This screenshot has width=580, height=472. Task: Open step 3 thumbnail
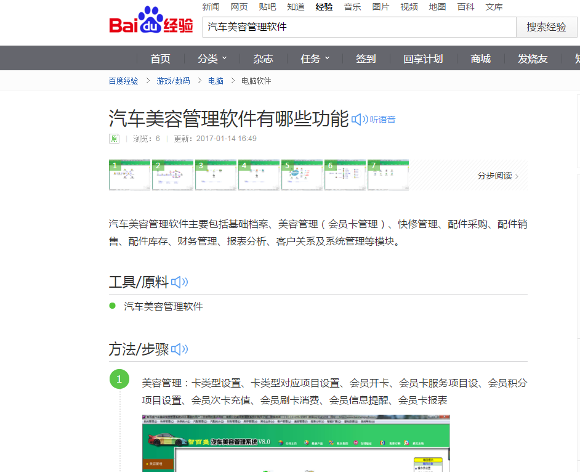point(215,175)
